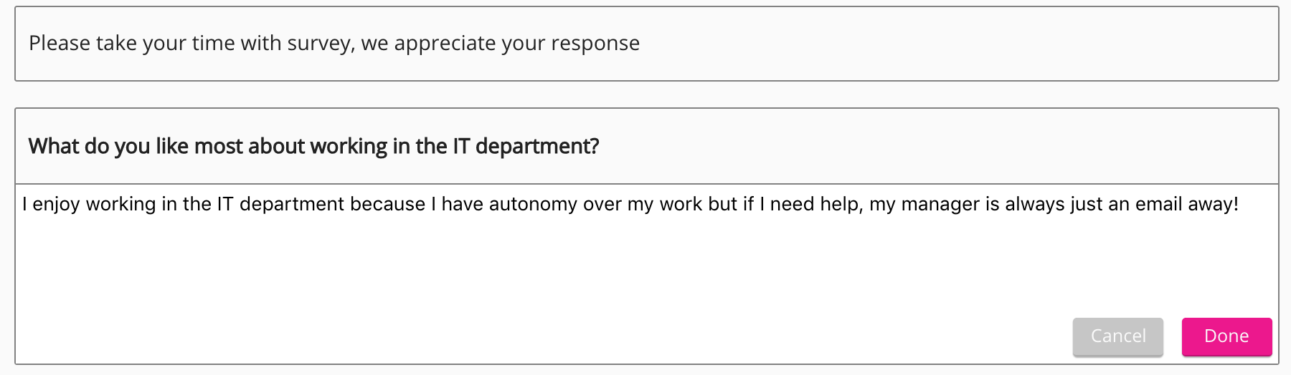Viewport: 1291px width, 375px height.
Task: Select the question heading about IT department
Action: click(x=313, y=147)
